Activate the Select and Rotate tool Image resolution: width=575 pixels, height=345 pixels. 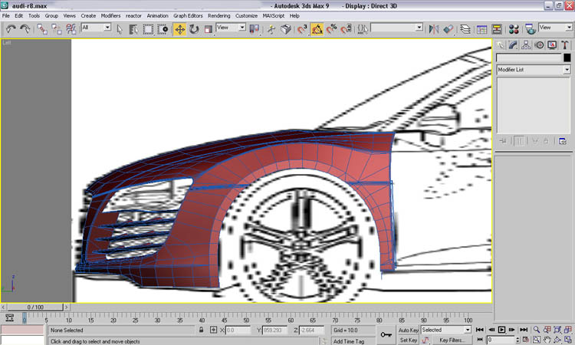click(x=194, y=29)
